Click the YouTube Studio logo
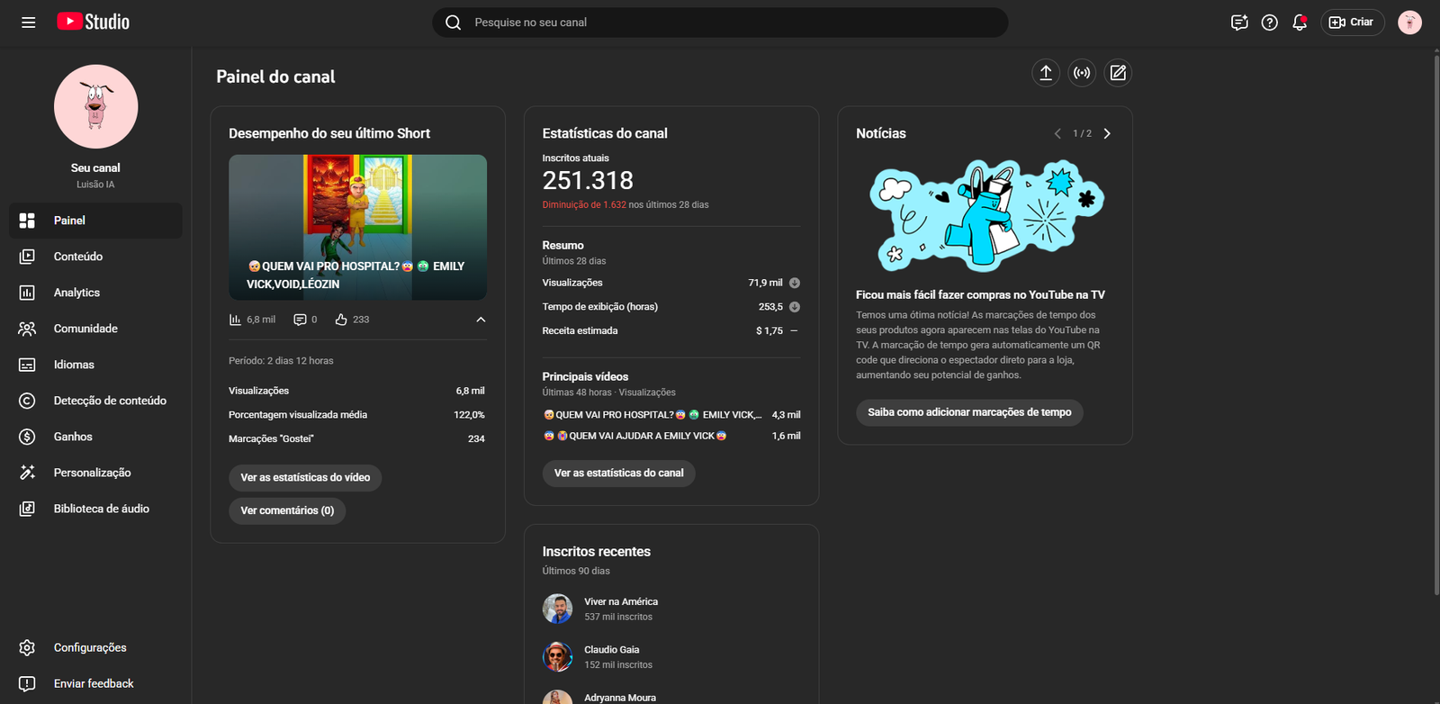The image size is (1440, 704). point(94,22)
